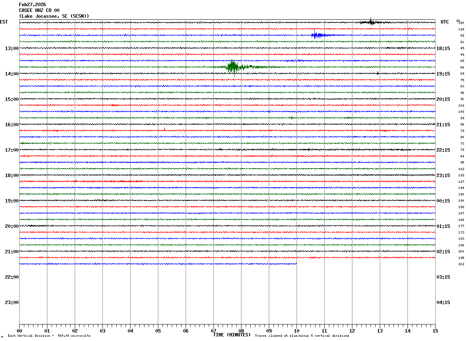Viewport: 466px width, 341px height.
Task: Click the "15" minute tick label
Action: [435, 331]
